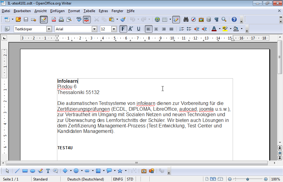Open the Format menu
Image resolution: width=283 pixels, height=182 pixels.
74,11
